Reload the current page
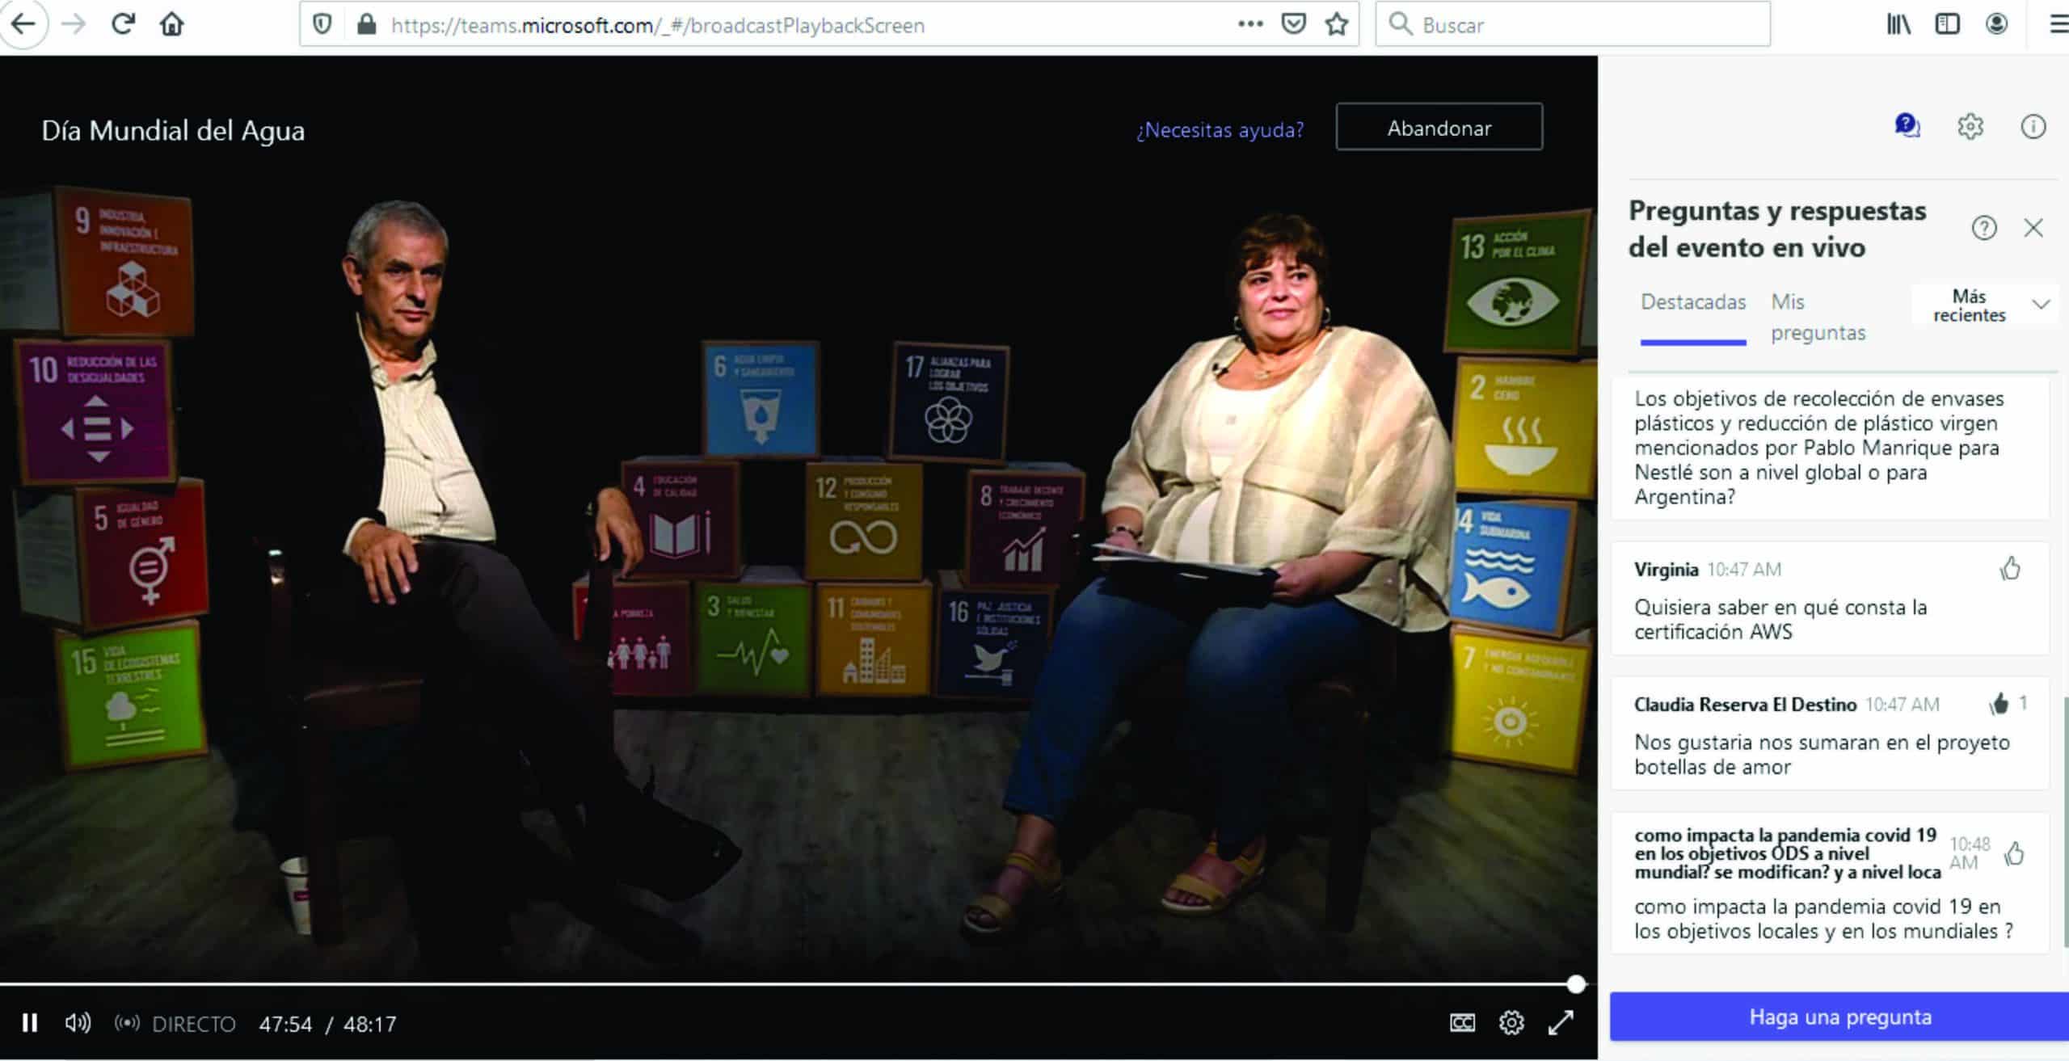 pyautogui.click(x=123, y=24)
